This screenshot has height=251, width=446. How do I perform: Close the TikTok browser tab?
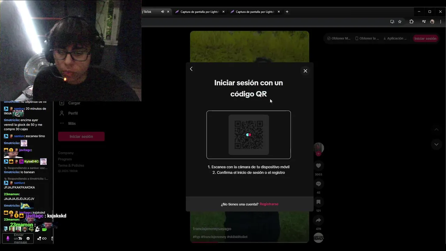tap(168, 12)
